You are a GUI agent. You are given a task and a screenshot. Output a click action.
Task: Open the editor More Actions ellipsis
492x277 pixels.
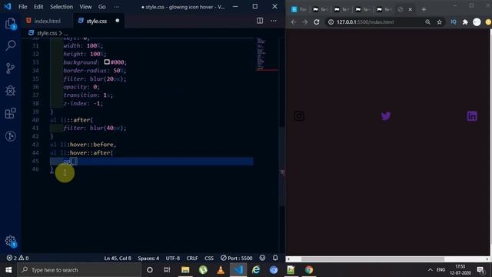tap(274, 21)
